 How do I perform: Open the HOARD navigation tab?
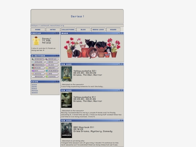[113, 30]
